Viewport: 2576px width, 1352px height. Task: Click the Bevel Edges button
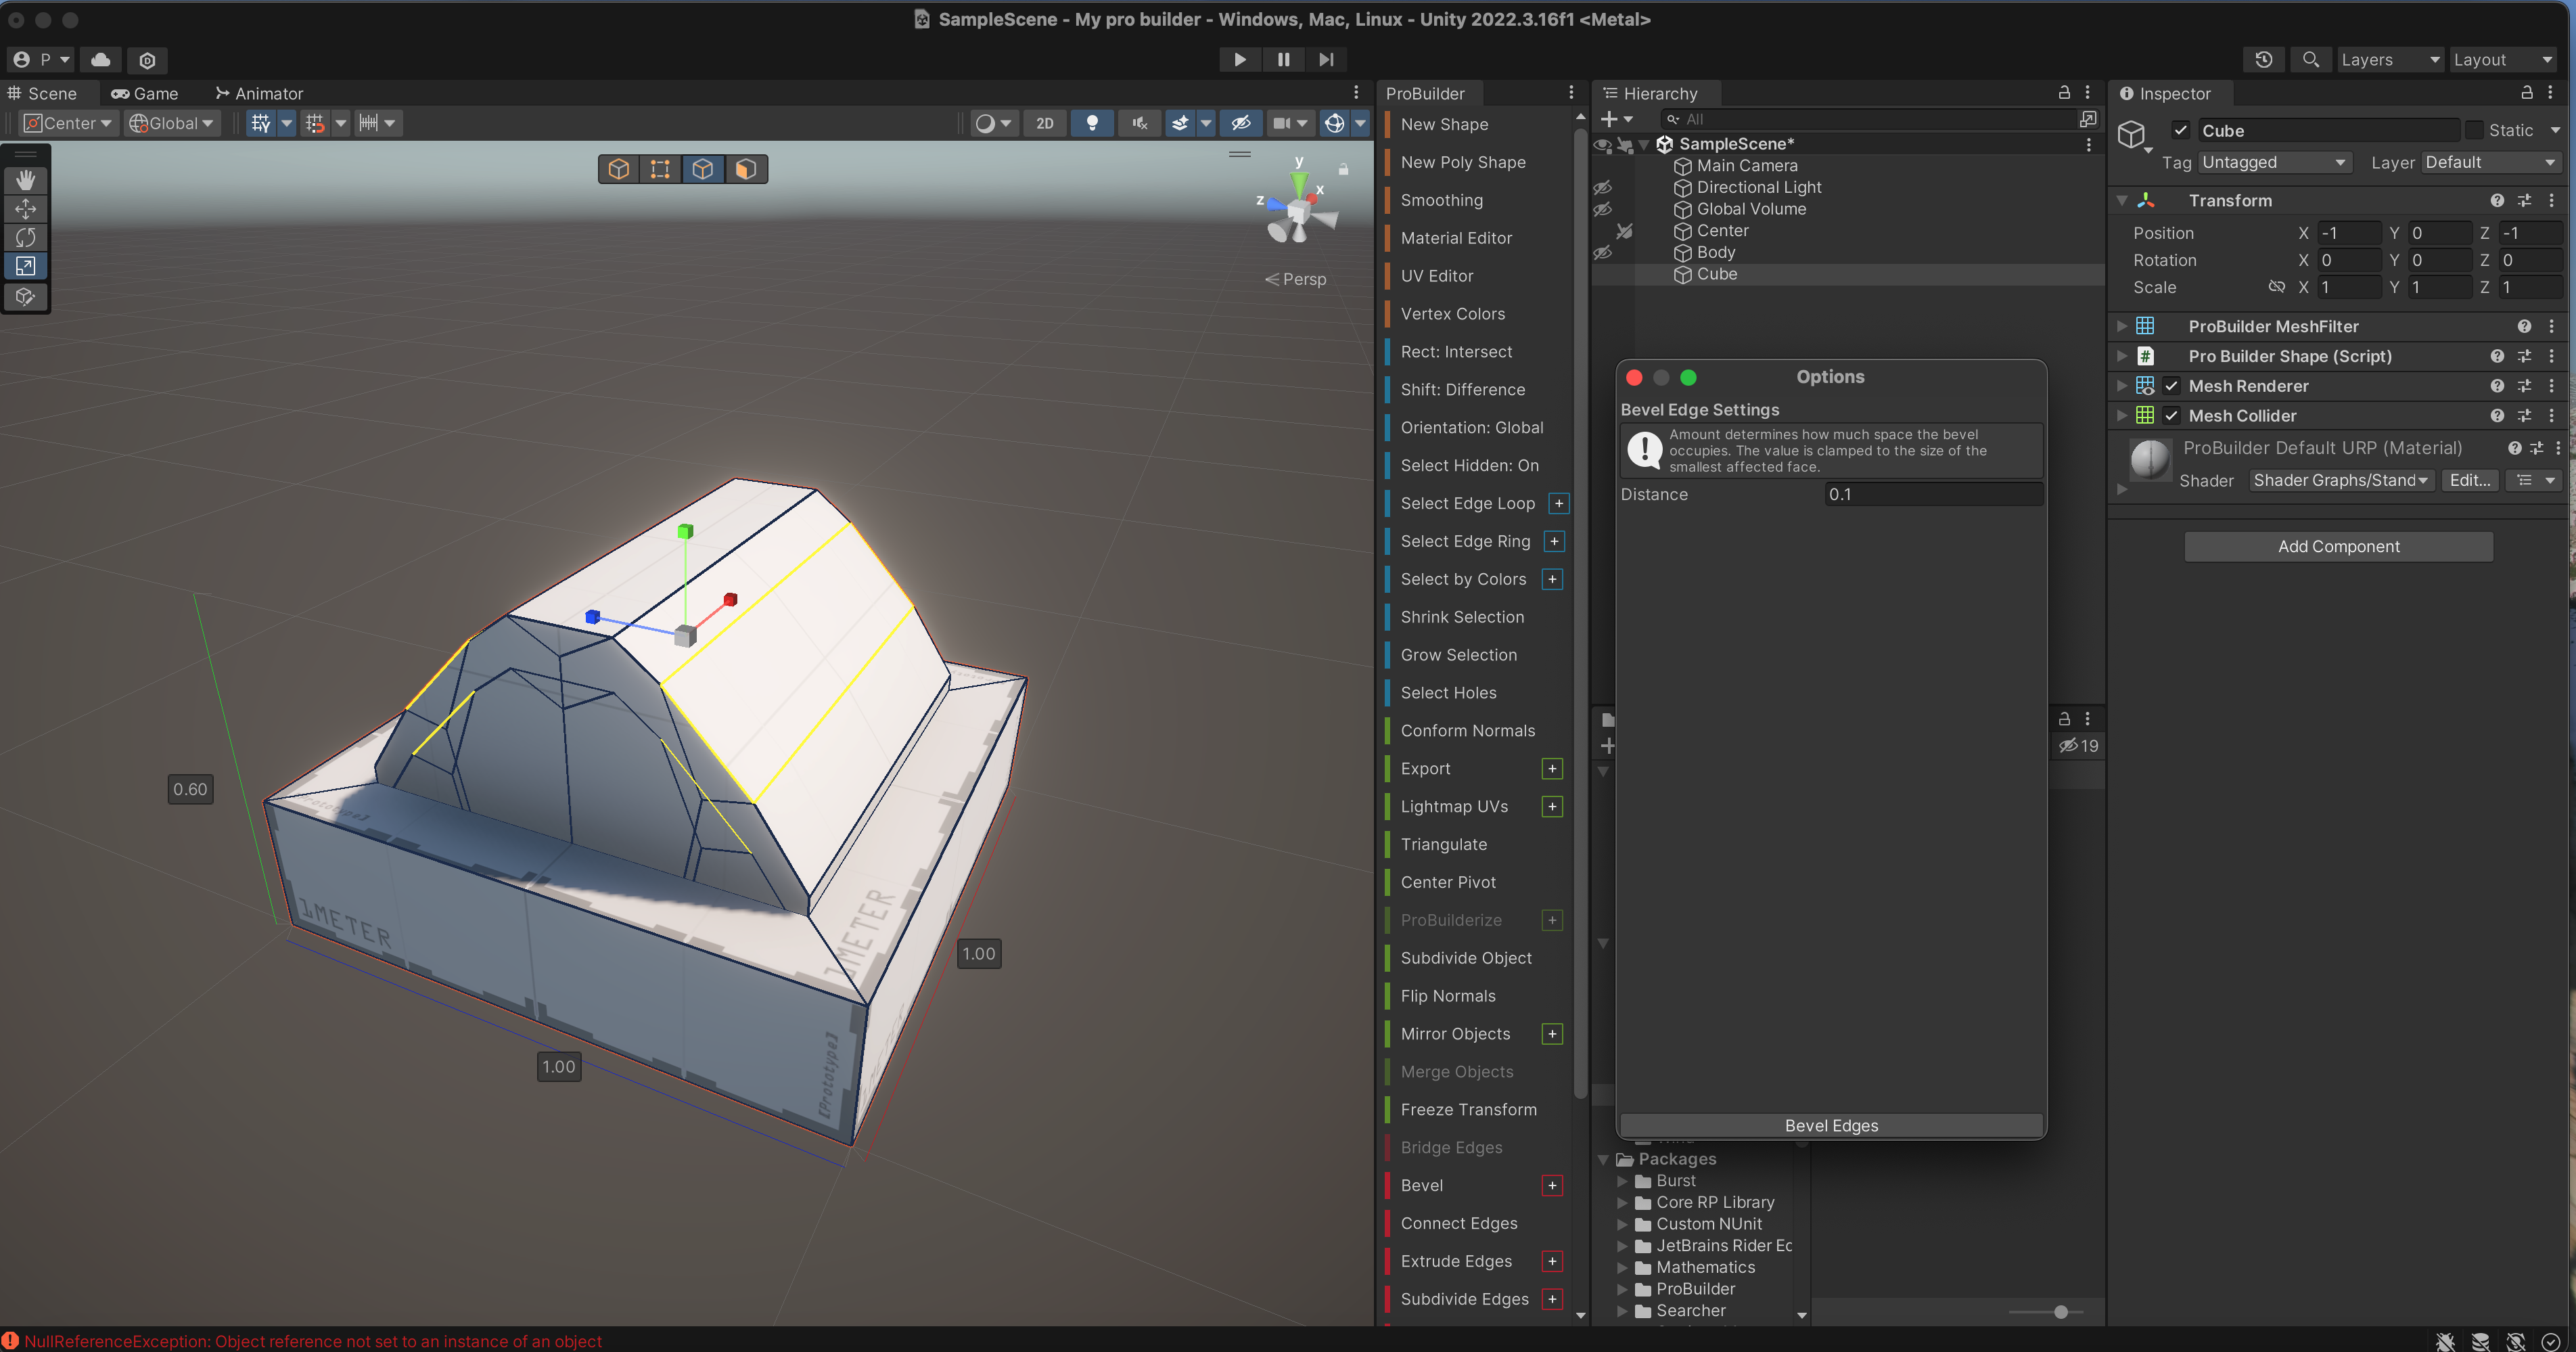pyautogui.click(x=1830, y=1126)
